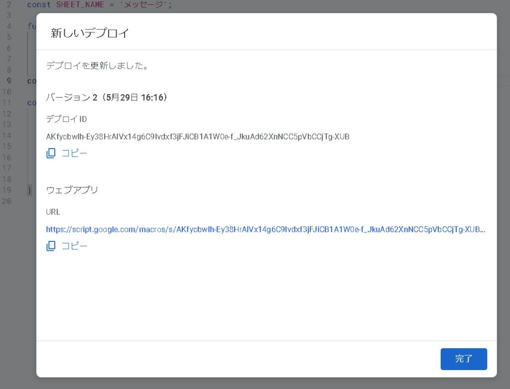The height and width of the screenshot is (389, 510).
Task: Click the デプロイ ID field label
Action: (x=66, y=119)
